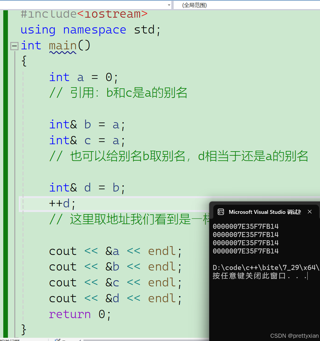Click the line 'int& b = a;'
This screenshot has width=320, height=341.
pos(87,125)
